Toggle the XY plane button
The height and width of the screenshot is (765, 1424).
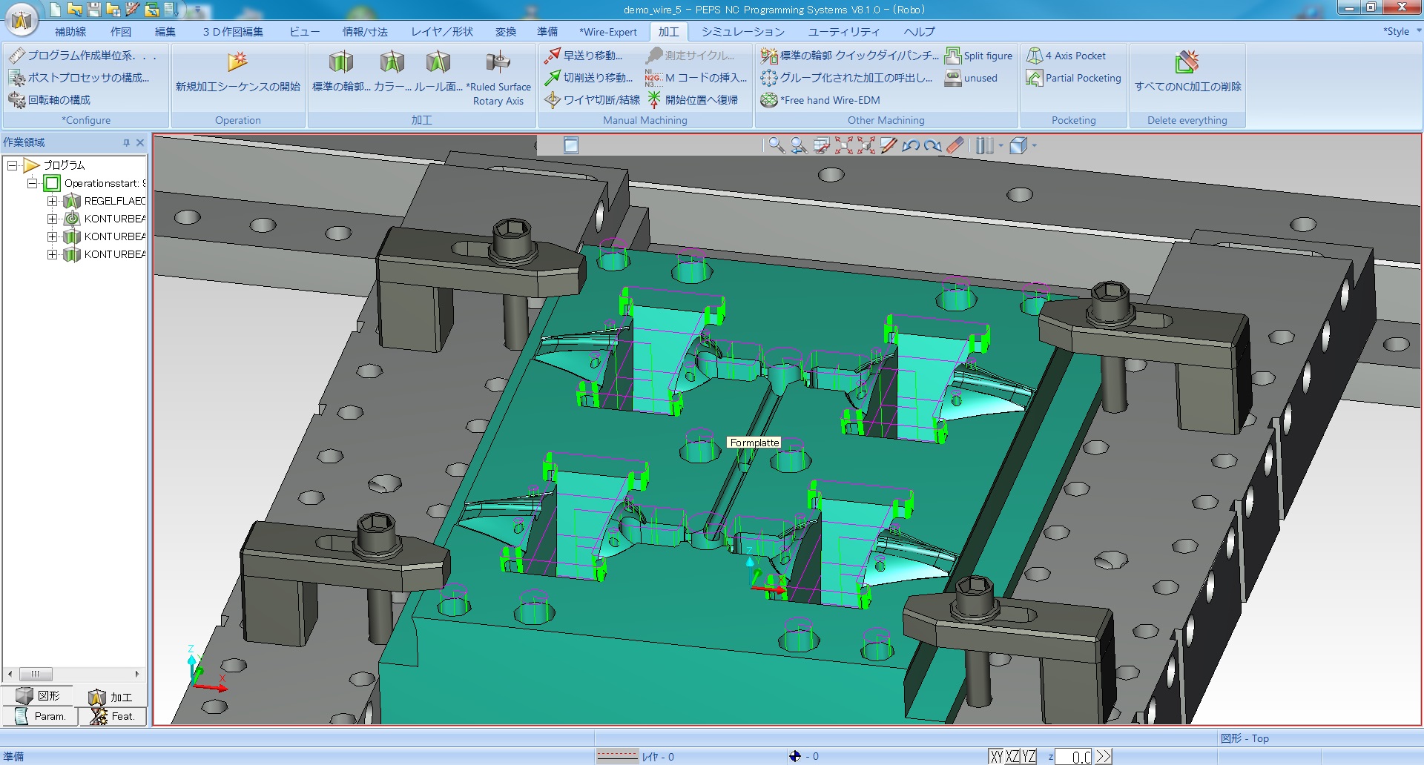(x=996, y=756)
